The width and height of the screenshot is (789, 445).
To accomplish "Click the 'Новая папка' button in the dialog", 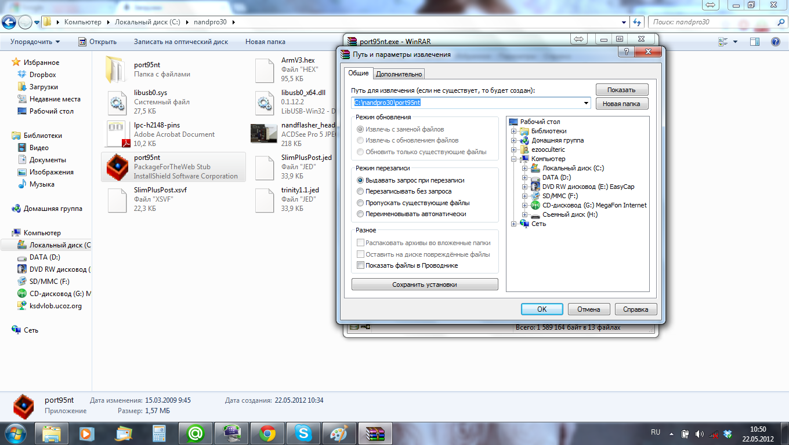I will coord(621,104).
